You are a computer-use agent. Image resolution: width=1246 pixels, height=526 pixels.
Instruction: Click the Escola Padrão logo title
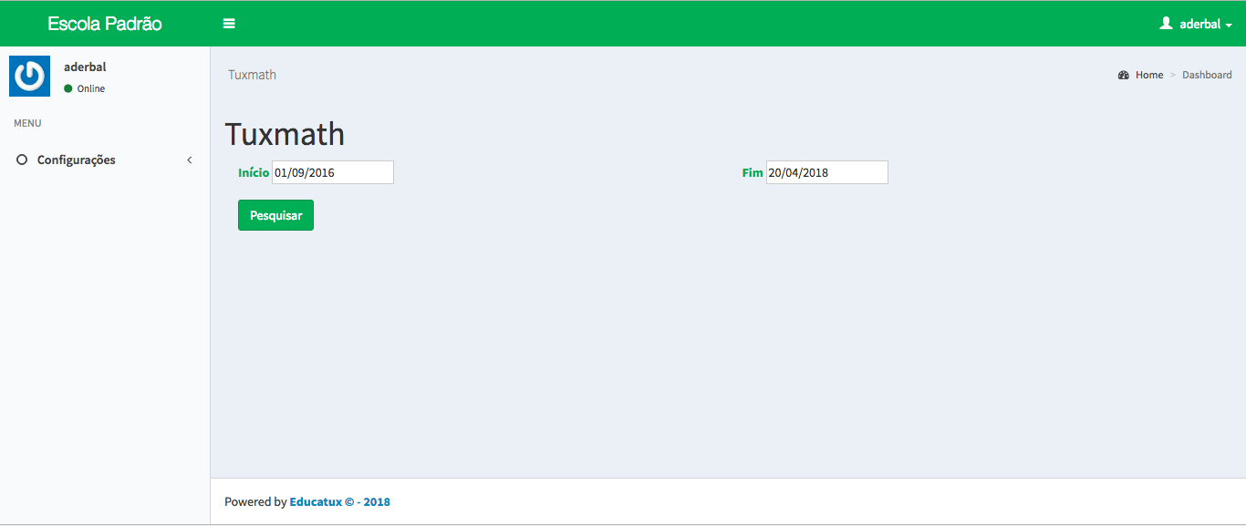coord(105,24)
